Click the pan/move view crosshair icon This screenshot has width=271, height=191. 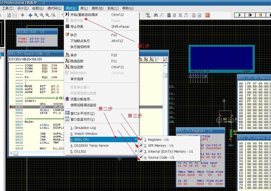tap(30, 15)
